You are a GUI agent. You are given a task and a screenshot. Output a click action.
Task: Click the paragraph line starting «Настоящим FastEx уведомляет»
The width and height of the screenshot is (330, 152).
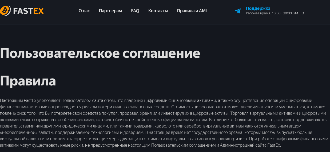pos(156,101)
